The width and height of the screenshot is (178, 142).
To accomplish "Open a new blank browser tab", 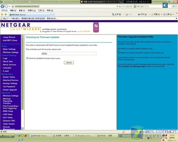I will [x=52, y=15].
